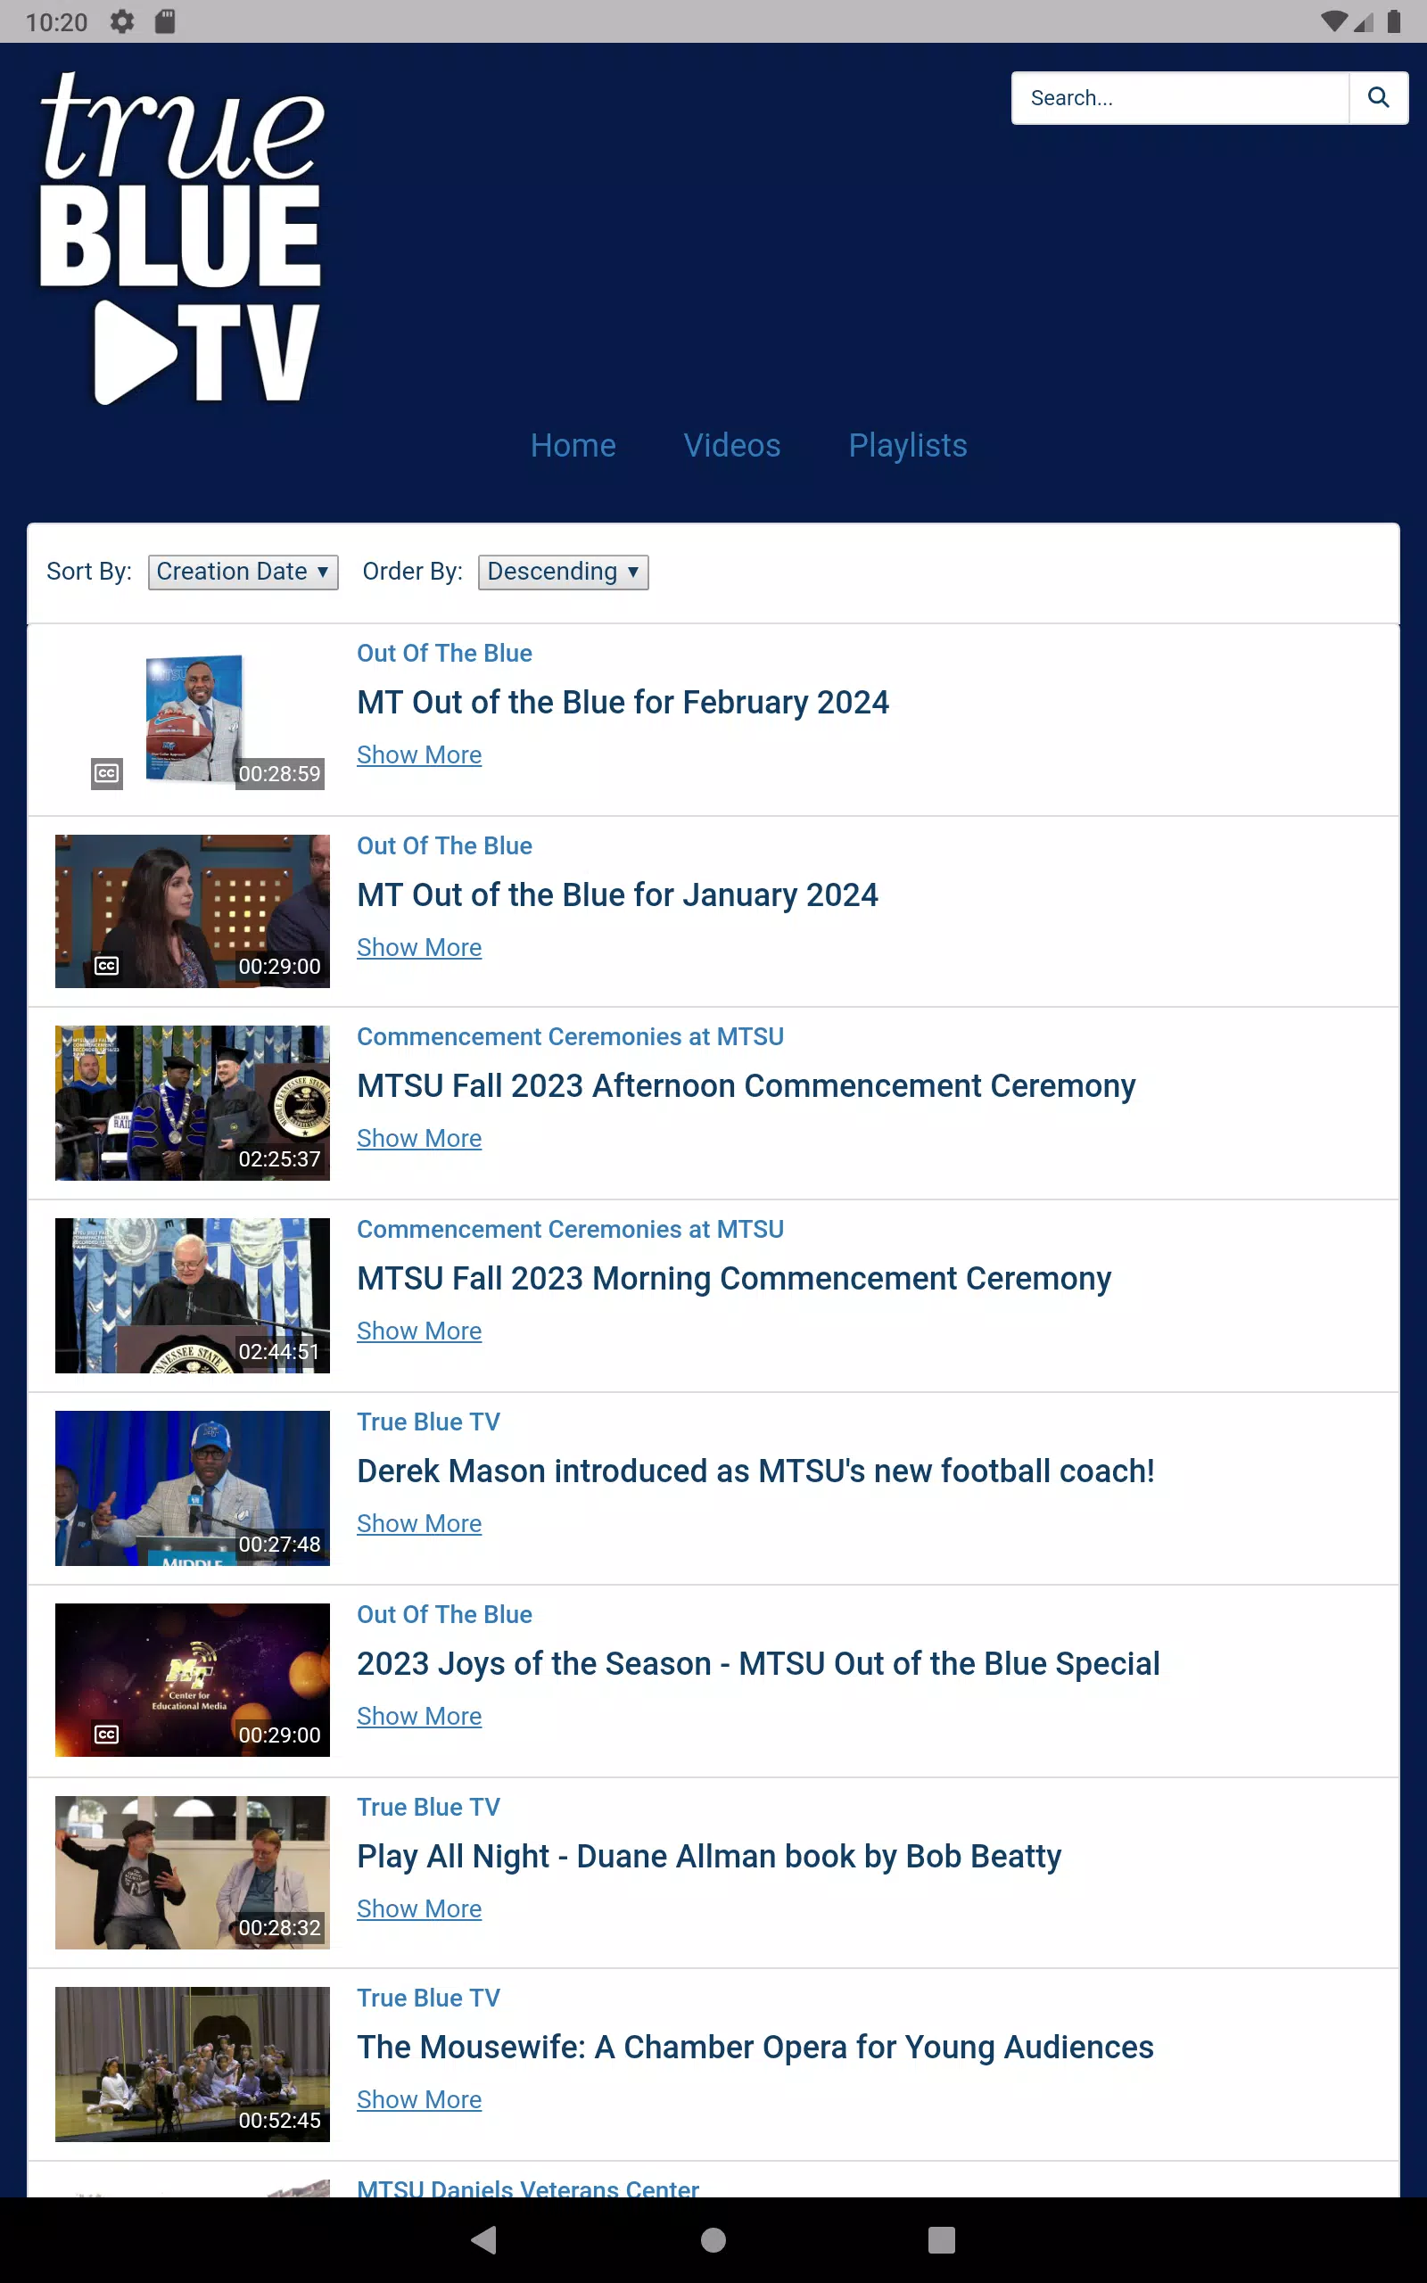The height and width of the screenshot is (2283, 1427).
Task: Show more for Derek Mason football coach video
Action: [419, 1523]
